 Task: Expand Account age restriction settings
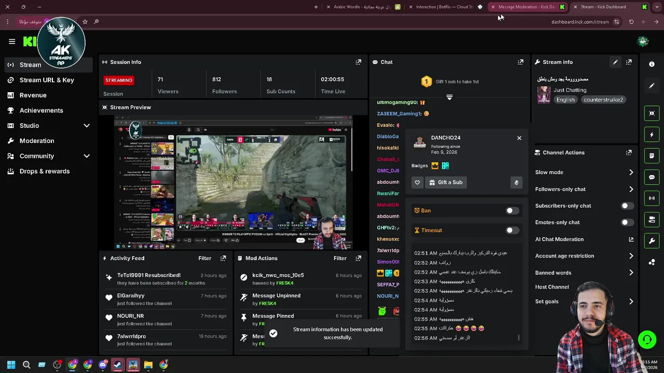pos(631,256)
